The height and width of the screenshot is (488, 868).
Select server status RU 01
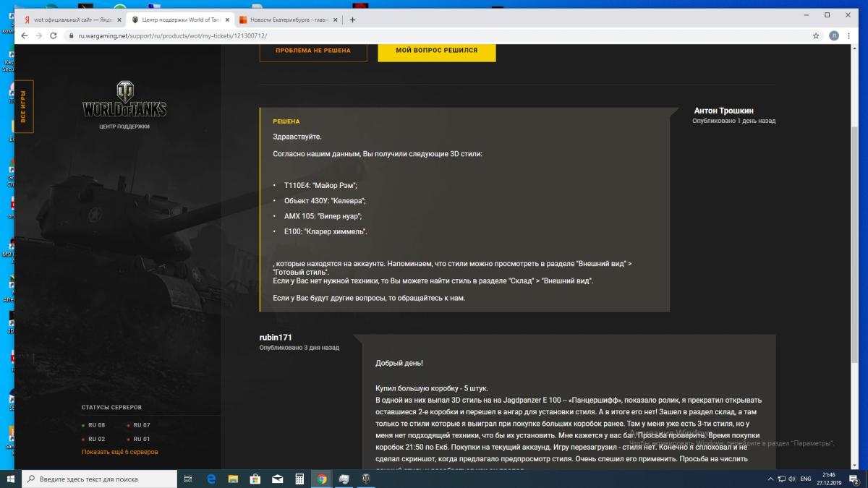138,439
